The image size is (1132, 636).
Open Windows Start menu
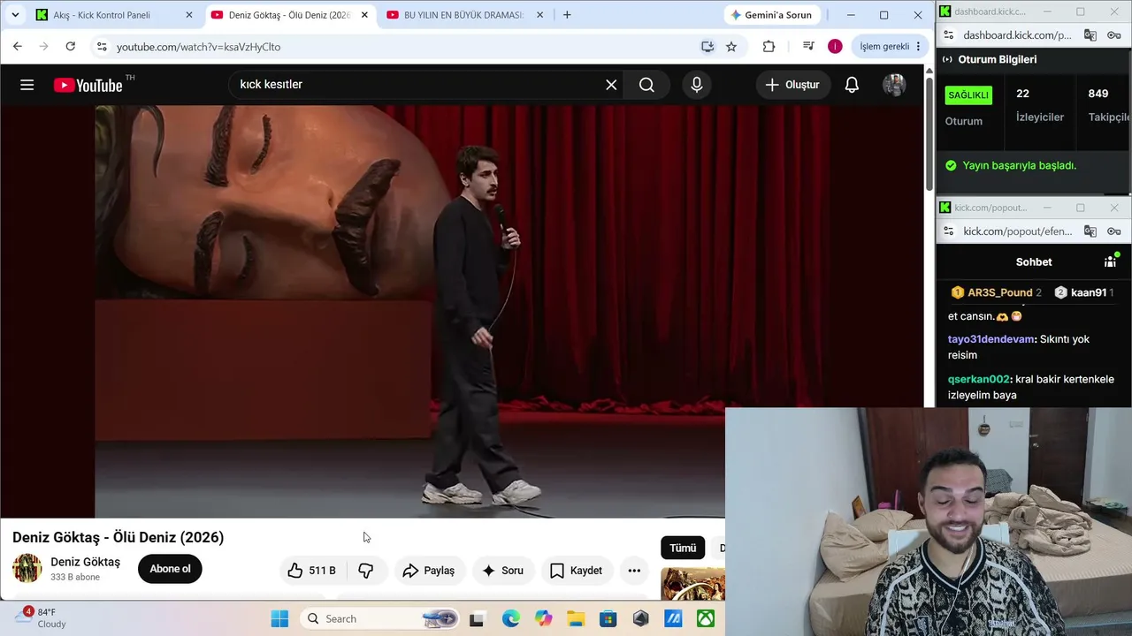(279, 618)
